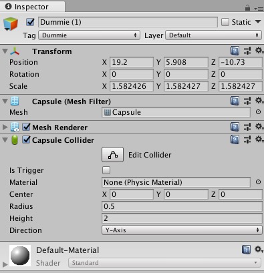Open the Inspector panel options menu
This screenshot has height=273, width=264.
tap(259, 9)
